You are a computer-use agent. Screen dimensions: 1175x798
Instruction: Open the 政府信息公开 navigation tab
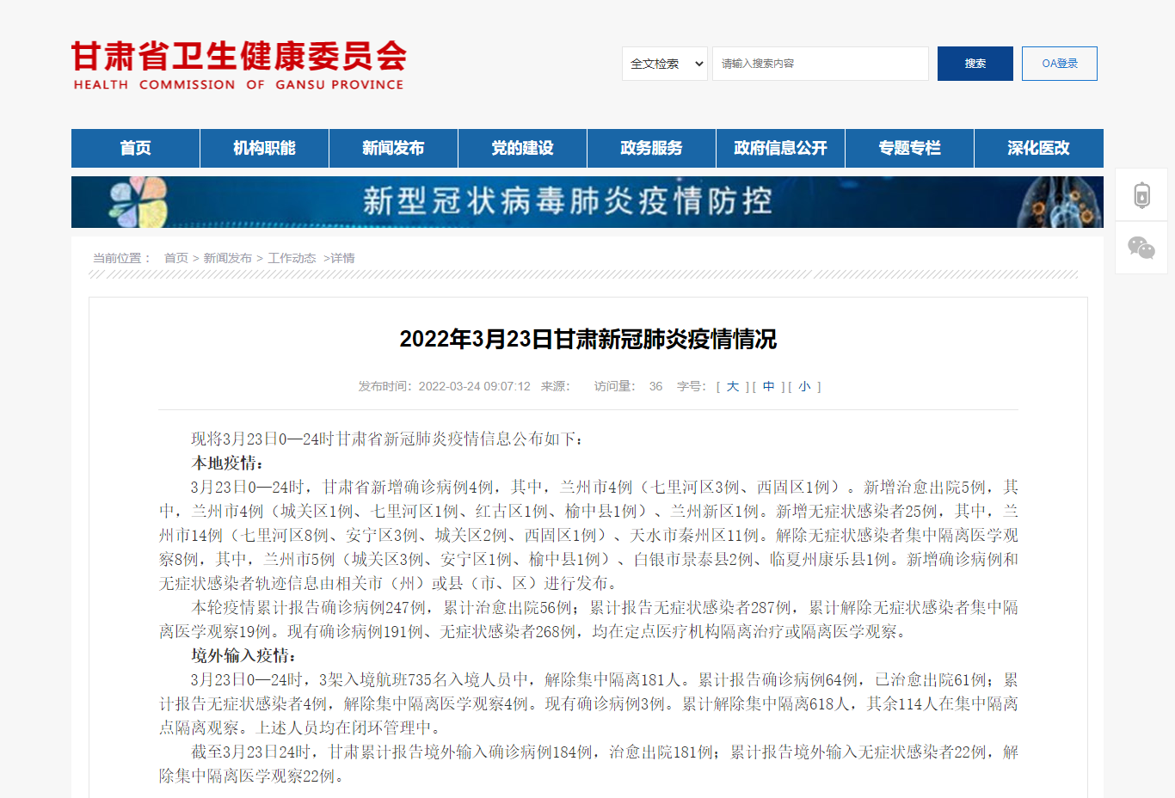pyautogui.click(x=781, y=148)
